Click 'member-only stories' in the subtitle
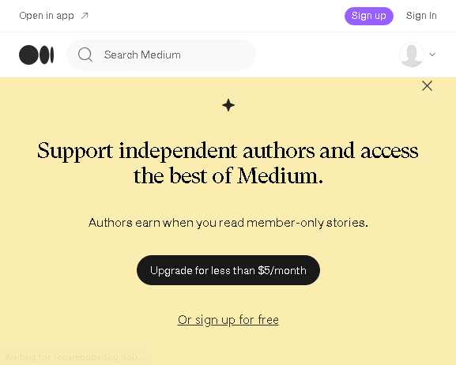 click(x=307, y=223)
